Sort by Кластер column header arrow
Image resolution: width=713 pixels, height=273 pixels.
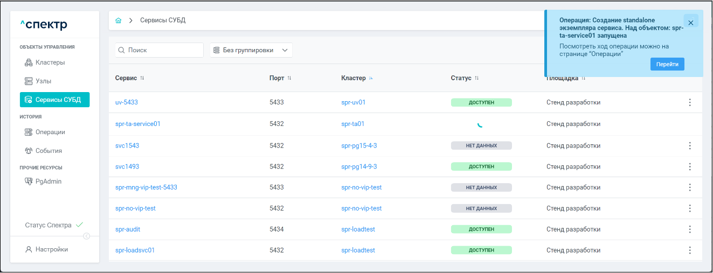[x=371, y=78]
